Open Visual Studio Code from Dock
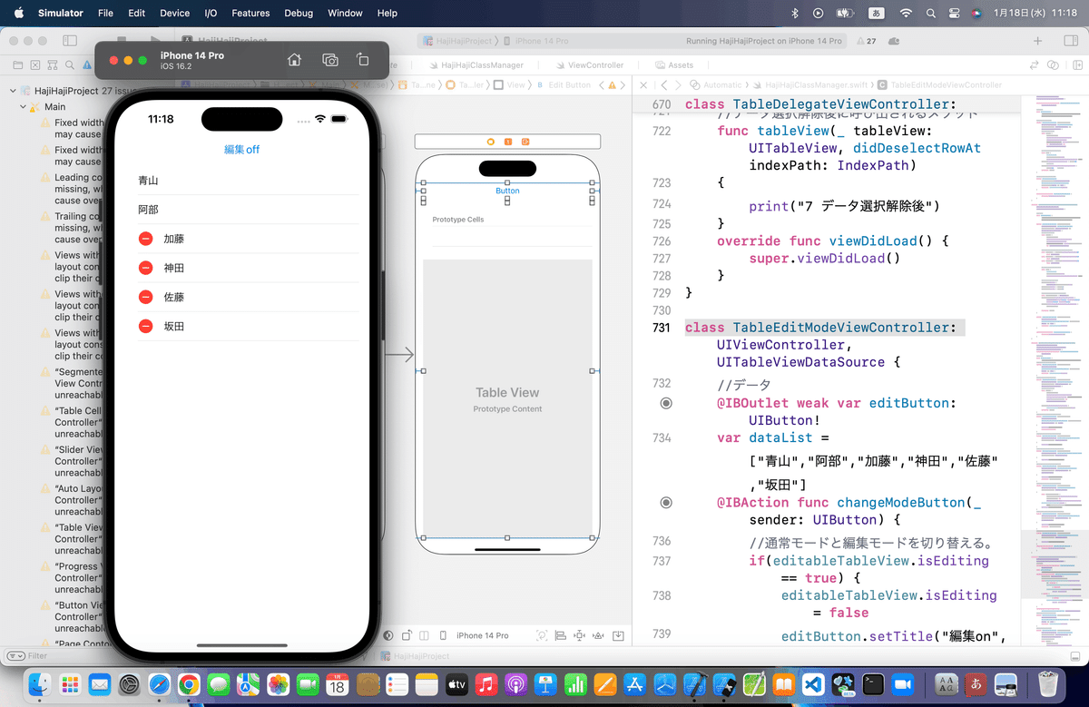The width and height of the screenshot is (1089, 707). tap(813, 683)
